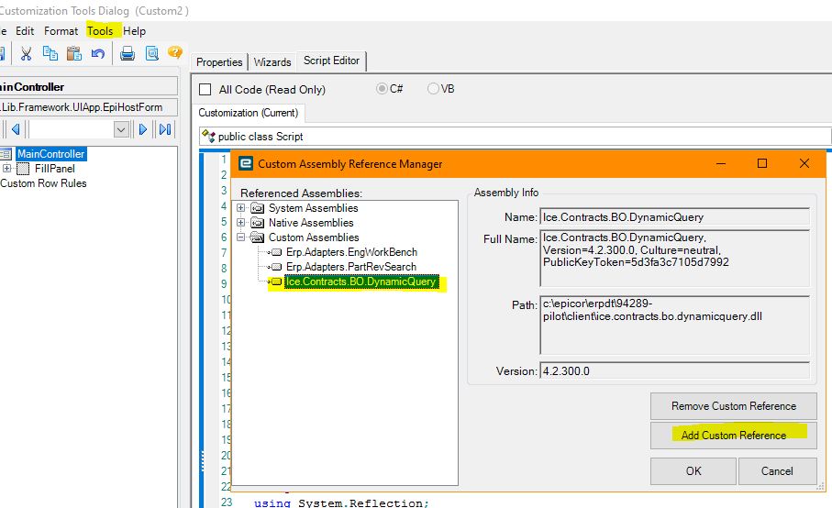Screen dimensions: 832x508
Task: Go to last record navigation arrow
Action: (x=165, y=129)
